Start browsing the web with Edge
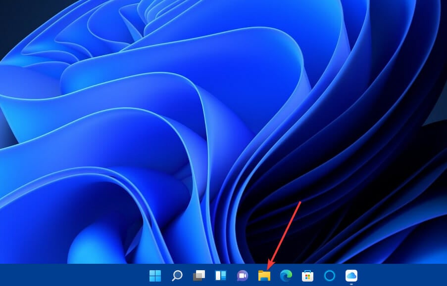The image size is (447, 286). click(286, 275)
